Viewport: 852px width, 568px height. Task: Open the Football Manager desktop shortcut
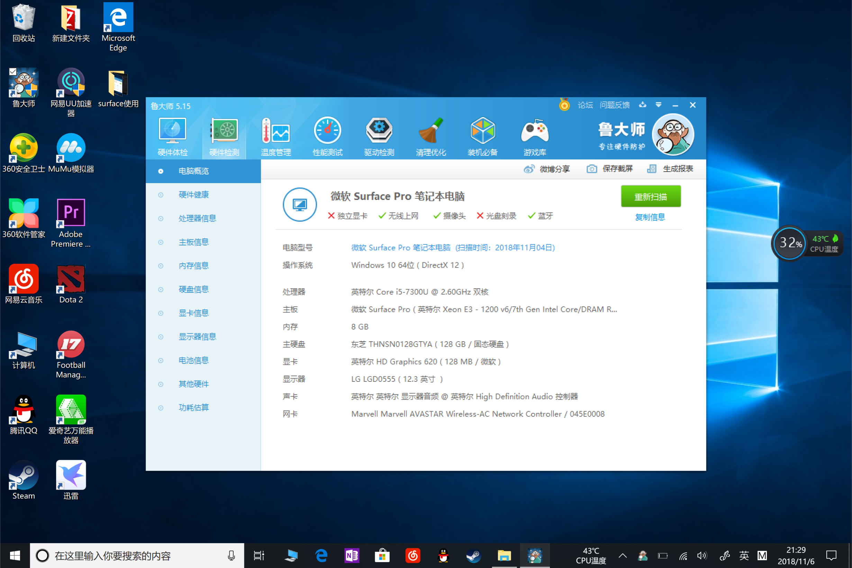[x=71, y=355]
